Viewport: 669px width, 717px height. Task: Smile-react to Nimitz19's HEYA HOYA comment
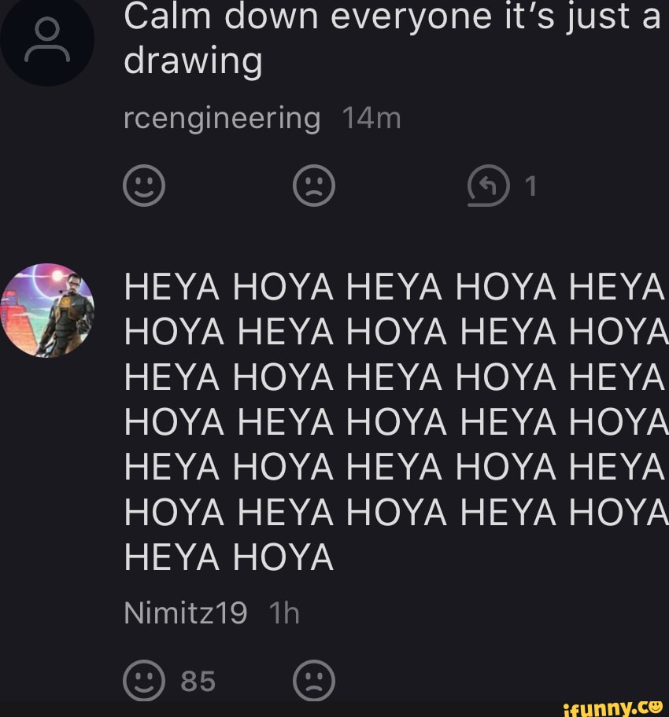(144, 681)
